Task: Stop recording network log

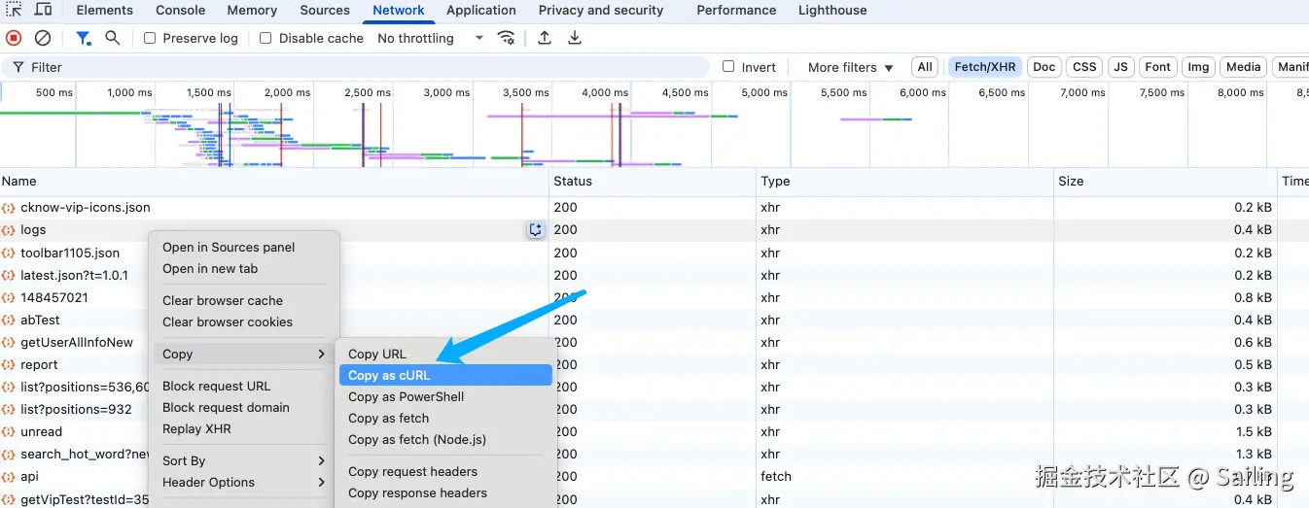Action: pyautogui.click(x=14, y=38)
